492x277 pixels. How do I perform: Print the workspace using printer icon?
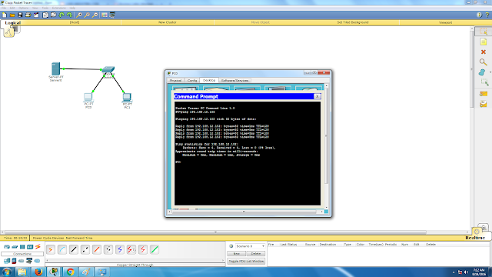pos(28,15)
